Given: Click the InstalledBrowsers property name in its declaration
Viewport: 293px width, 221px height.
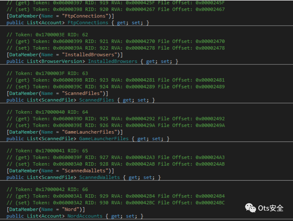Looking at the screenshot, I should (112, 61).
